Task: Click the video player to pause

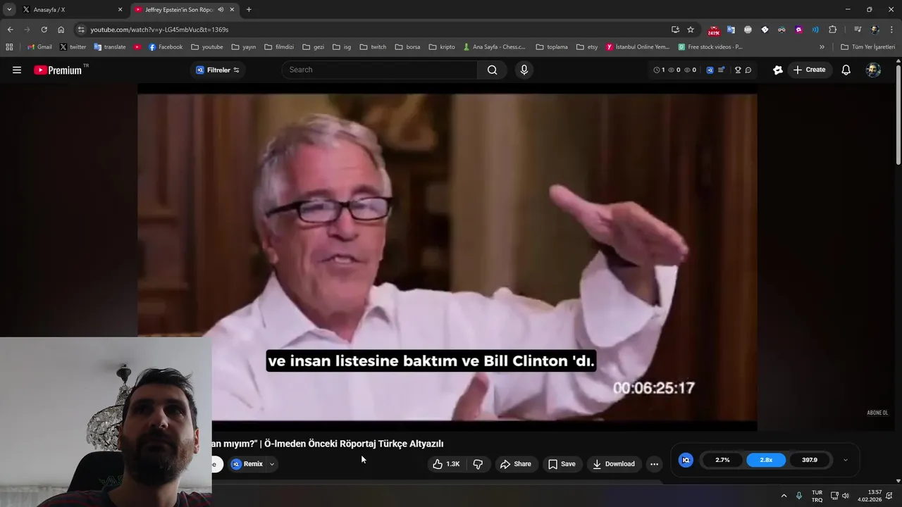Action: coord(447,258)
